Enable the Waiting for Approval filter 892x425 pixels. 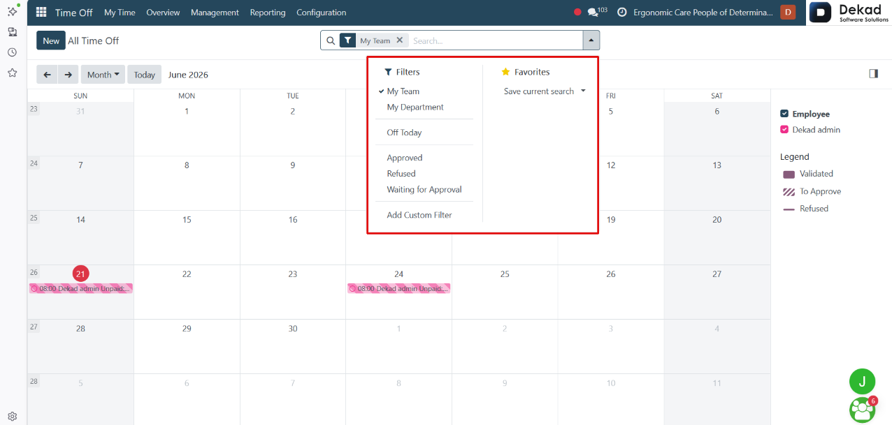(x=424, y=190)
